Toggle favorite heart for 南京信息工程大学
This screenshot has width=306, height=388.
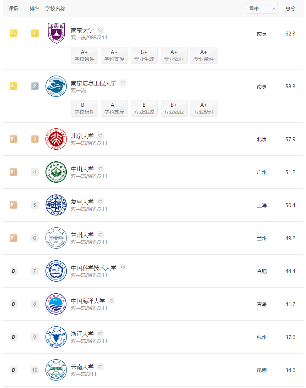[x=123, y=83]
